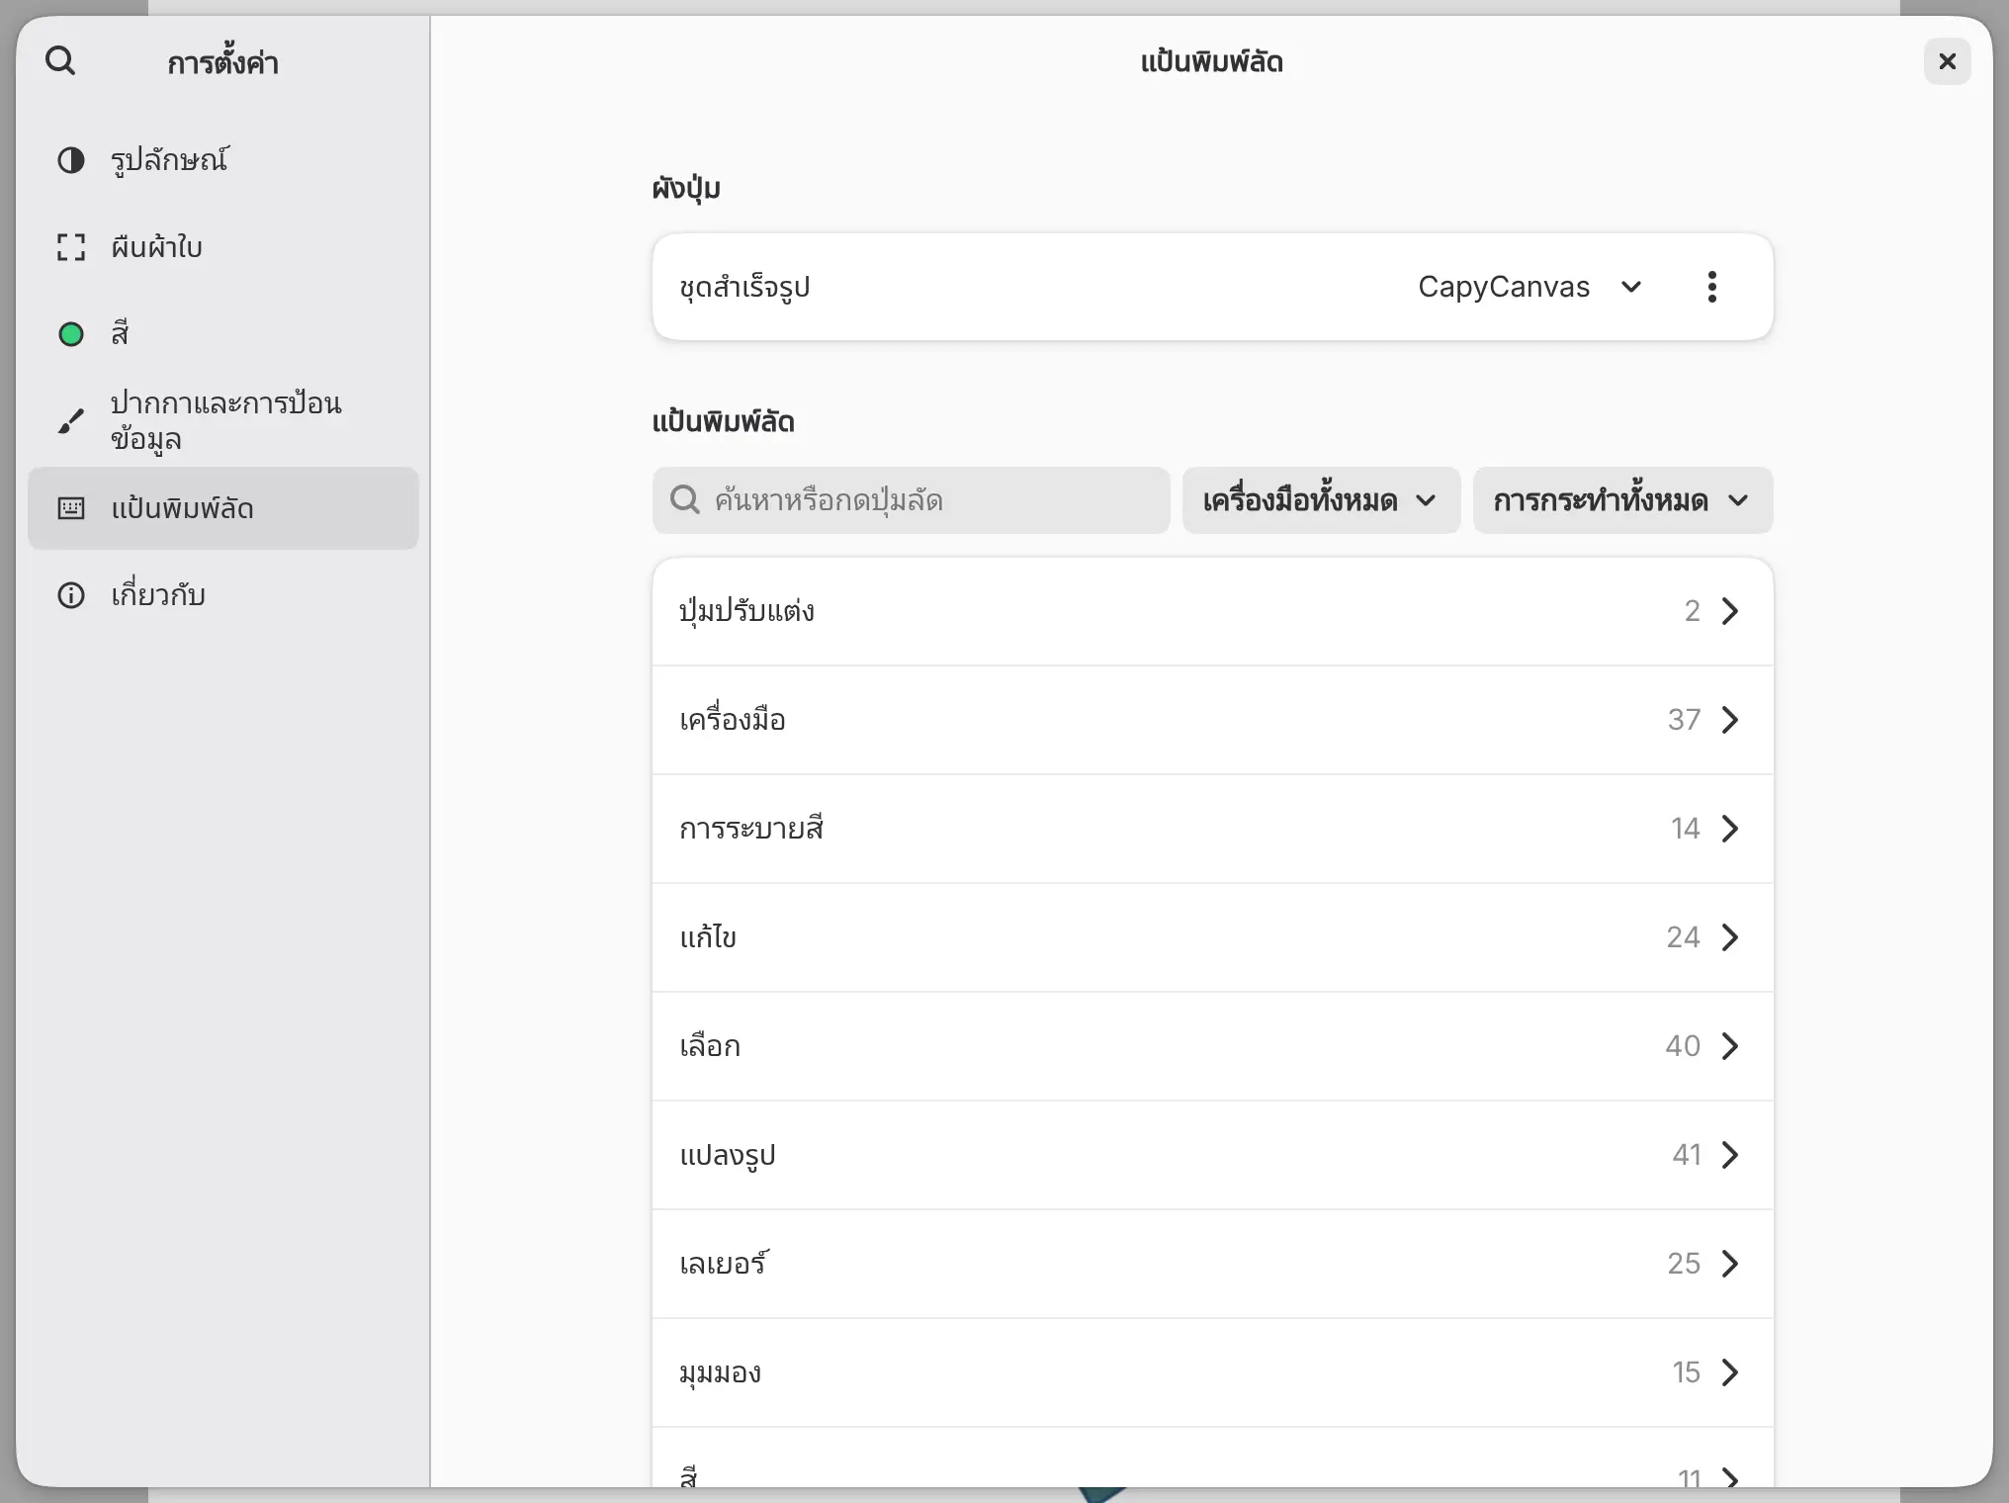The width and height of the screenshot is (2009, 1503).
Task: Select แป้นพิมพ์ลัด in the sidebar
Action: point(223,508)
